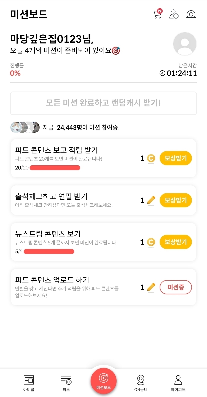This screenshot has width=207, height=397.
Task: Click the Newstream 5/5 progress bar
Action: (x=49, y=251)
